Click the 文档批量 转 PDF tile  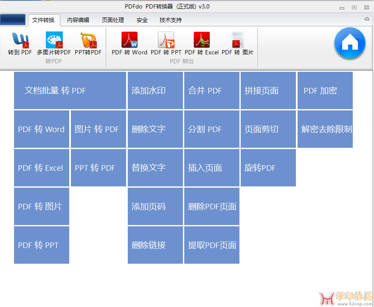(70, 90)
